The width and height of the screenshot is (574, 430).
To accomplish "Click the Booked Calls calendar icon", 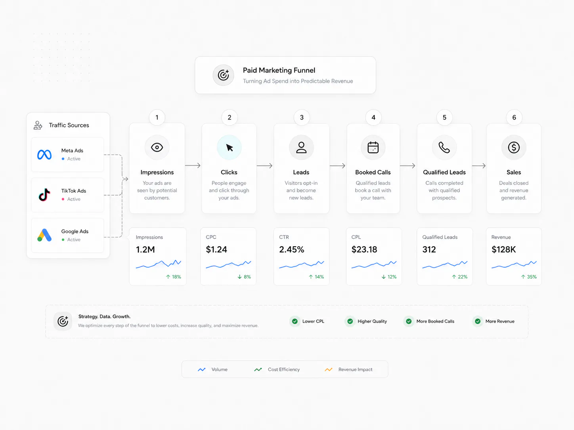I will 373,147.
